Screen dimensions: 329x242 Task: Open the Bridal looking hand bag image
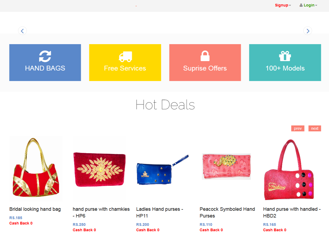pyautogui.click(x=36, y=169)
